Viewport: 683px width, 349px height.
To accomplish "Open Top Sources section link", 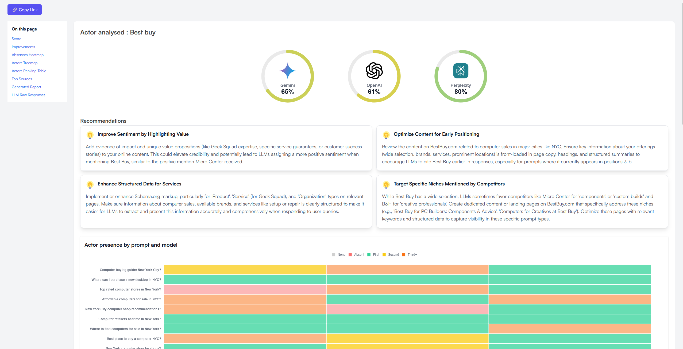I will (x=22, y=79).
